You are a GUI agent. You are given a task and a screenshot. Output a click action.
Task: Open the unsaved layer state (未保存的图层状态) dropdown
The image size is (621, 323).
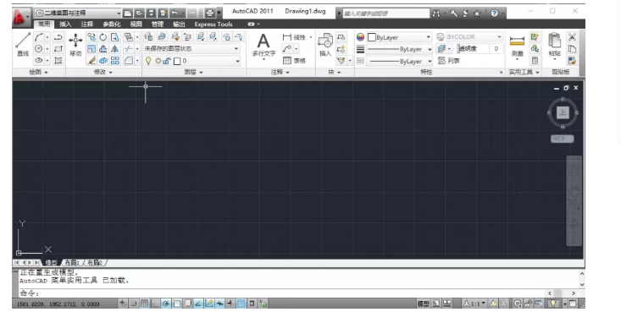coord(191,49)
